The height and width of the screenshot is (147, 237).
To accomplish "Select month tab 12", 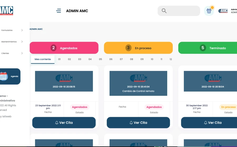I will point(171,59).
